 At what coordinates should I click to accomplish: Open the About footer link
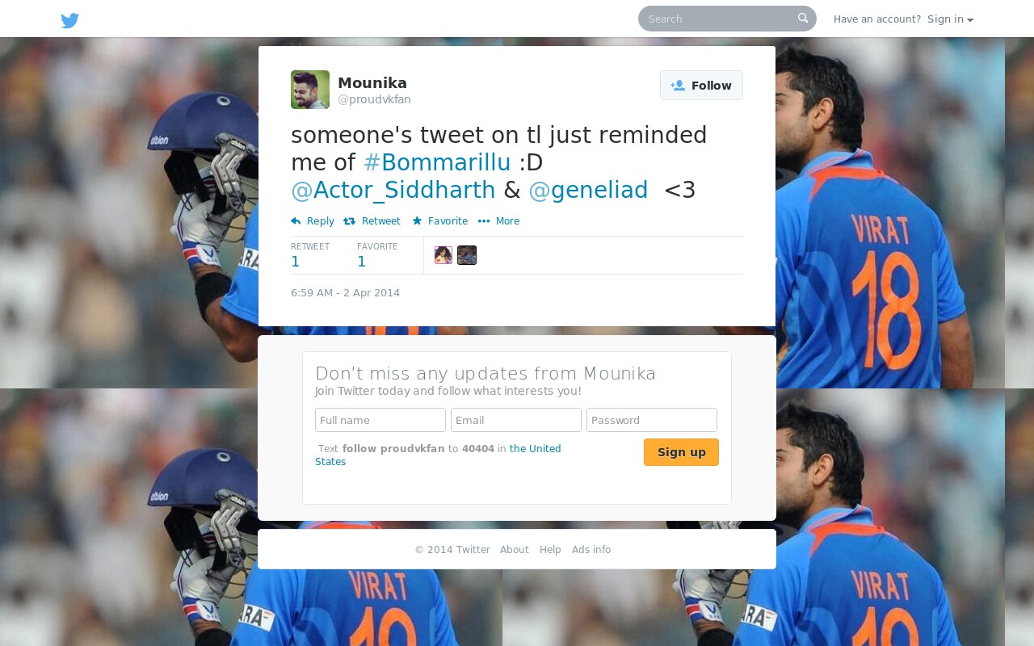click(x=515, y=550)
